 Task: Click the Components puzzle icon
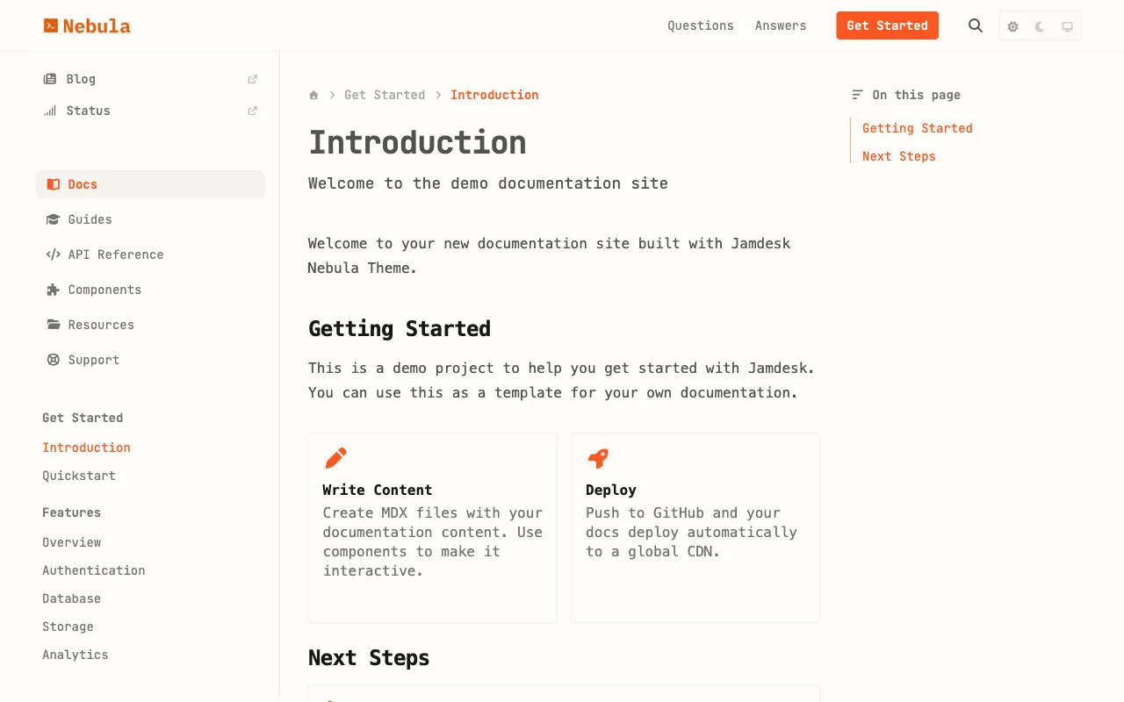[54, 290]
